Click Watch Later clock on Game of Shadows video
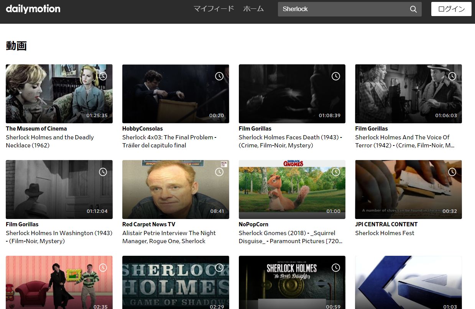The image size is (475, 309). coord(219,268)
